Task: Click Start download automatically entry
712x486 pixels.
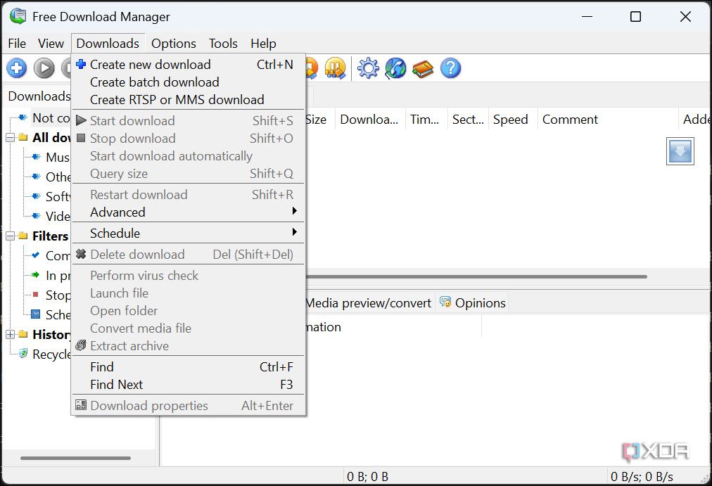Action: [x=189, y=156]
